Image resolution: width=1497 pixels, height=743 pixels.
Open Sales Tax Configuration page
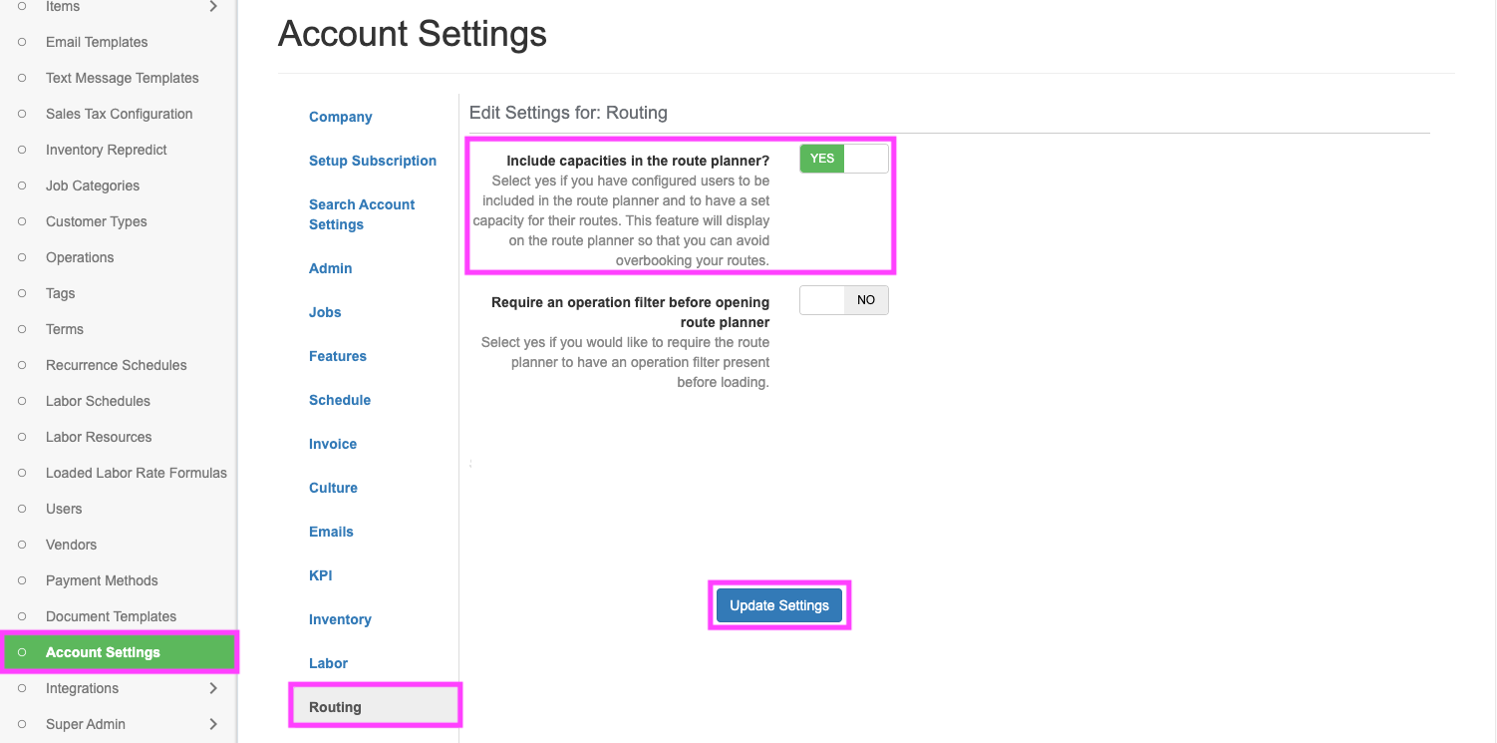point(119,114)
